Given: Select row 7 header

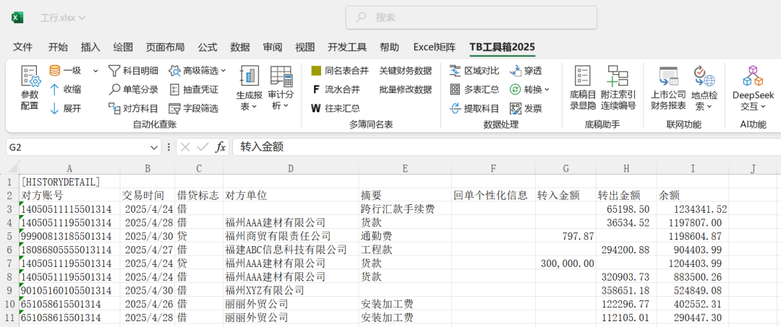Looking at the screenshot, I should point(9,263).
